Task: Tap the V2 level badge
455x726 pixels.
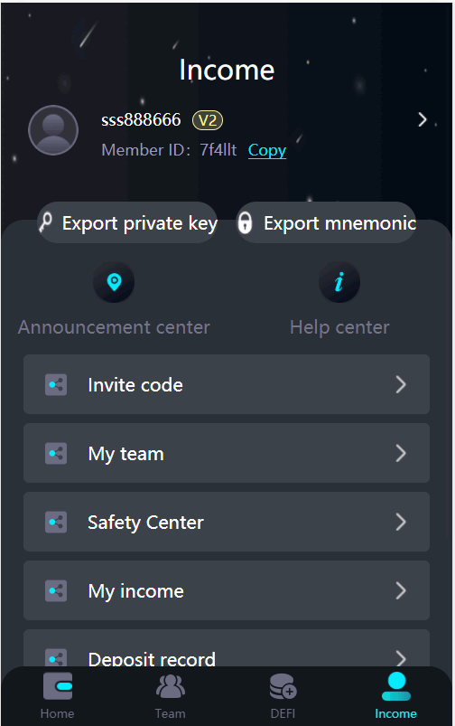Action: click(208, 120)
